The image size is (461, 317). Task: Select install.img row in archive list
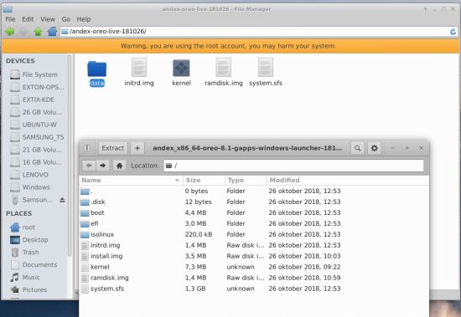pos(254,256)
